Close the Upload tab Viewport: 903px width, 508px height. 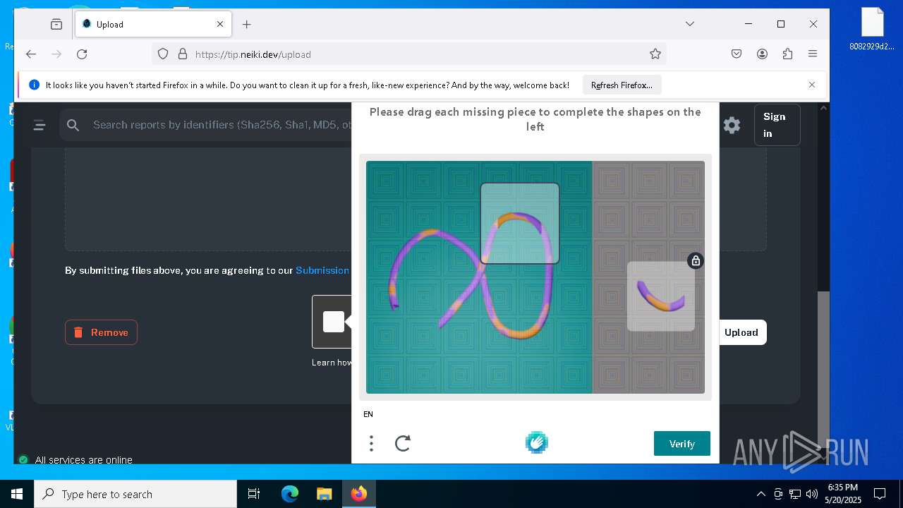[220, 24]
